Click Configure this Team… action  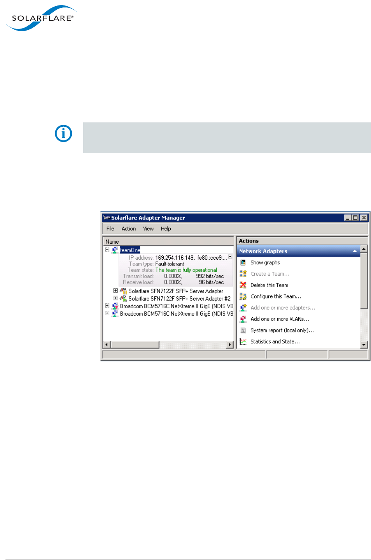coord(276,296)
